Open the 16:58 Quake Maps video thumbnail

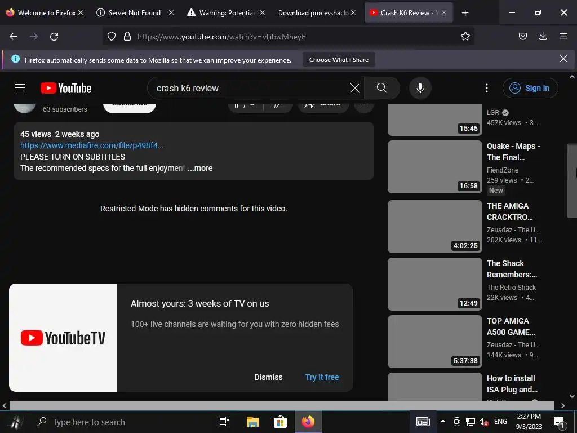pos(435,167)
